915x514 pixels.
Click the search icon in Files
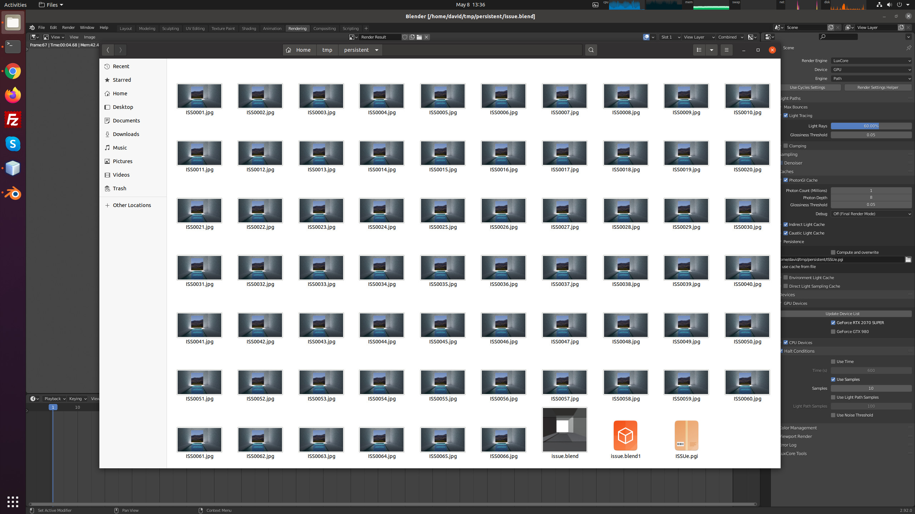(x=591, y=50)
